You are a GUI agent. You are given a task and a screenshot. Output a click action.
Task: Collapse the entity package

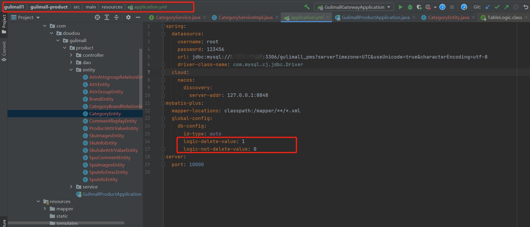tap(71, 70)
